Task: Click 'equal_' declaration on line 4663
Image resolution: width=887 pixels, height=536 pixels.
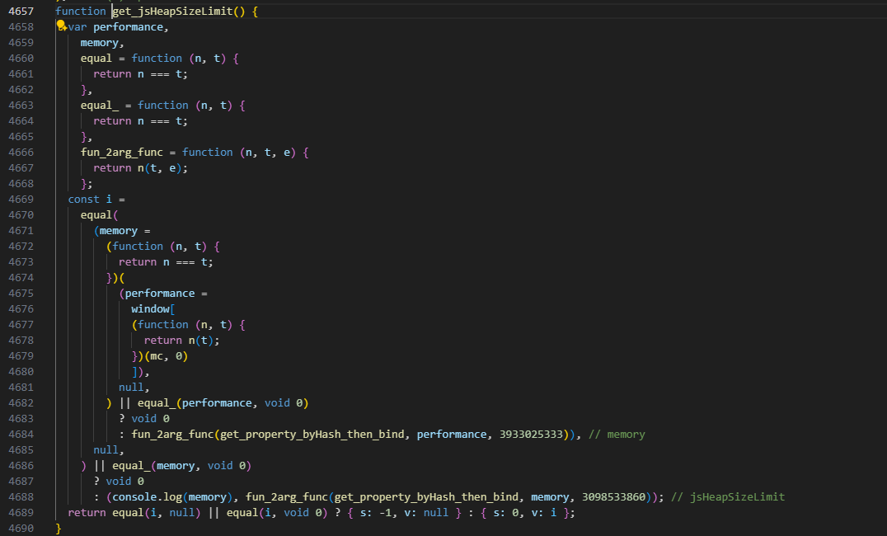Action: click(x=100, y=106)
